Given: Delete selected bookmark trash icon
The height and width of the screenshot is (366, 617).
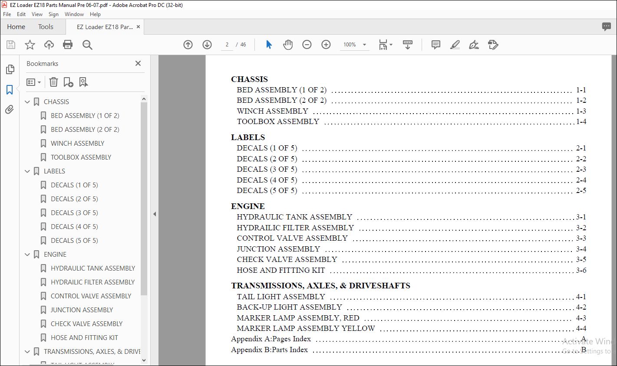Looking at the screenshot, I should point(53,82).
